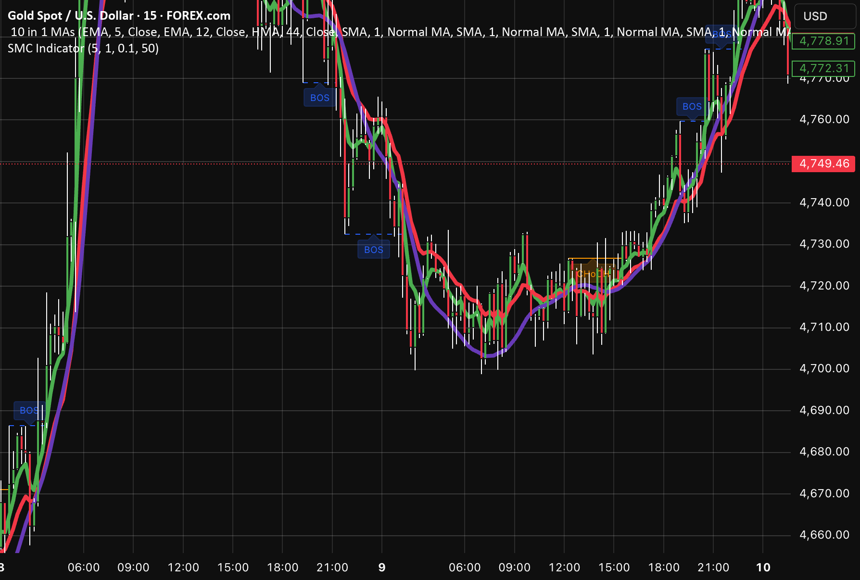Screen dimensions: 860x580
Task: Select the orange CHoCH structure label
Action: [x=593, y=274]
